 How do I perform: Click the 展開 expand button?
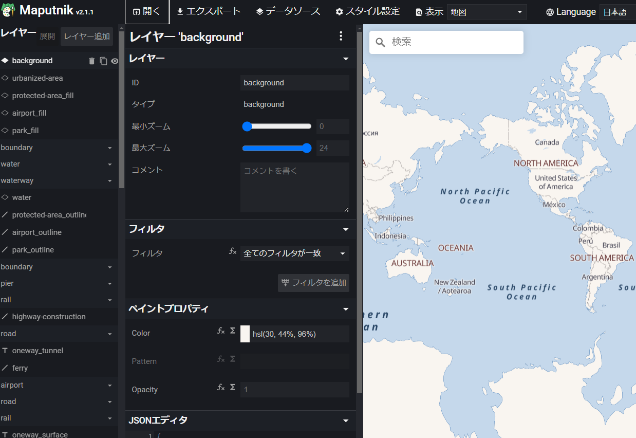click(x=47, y=36)
